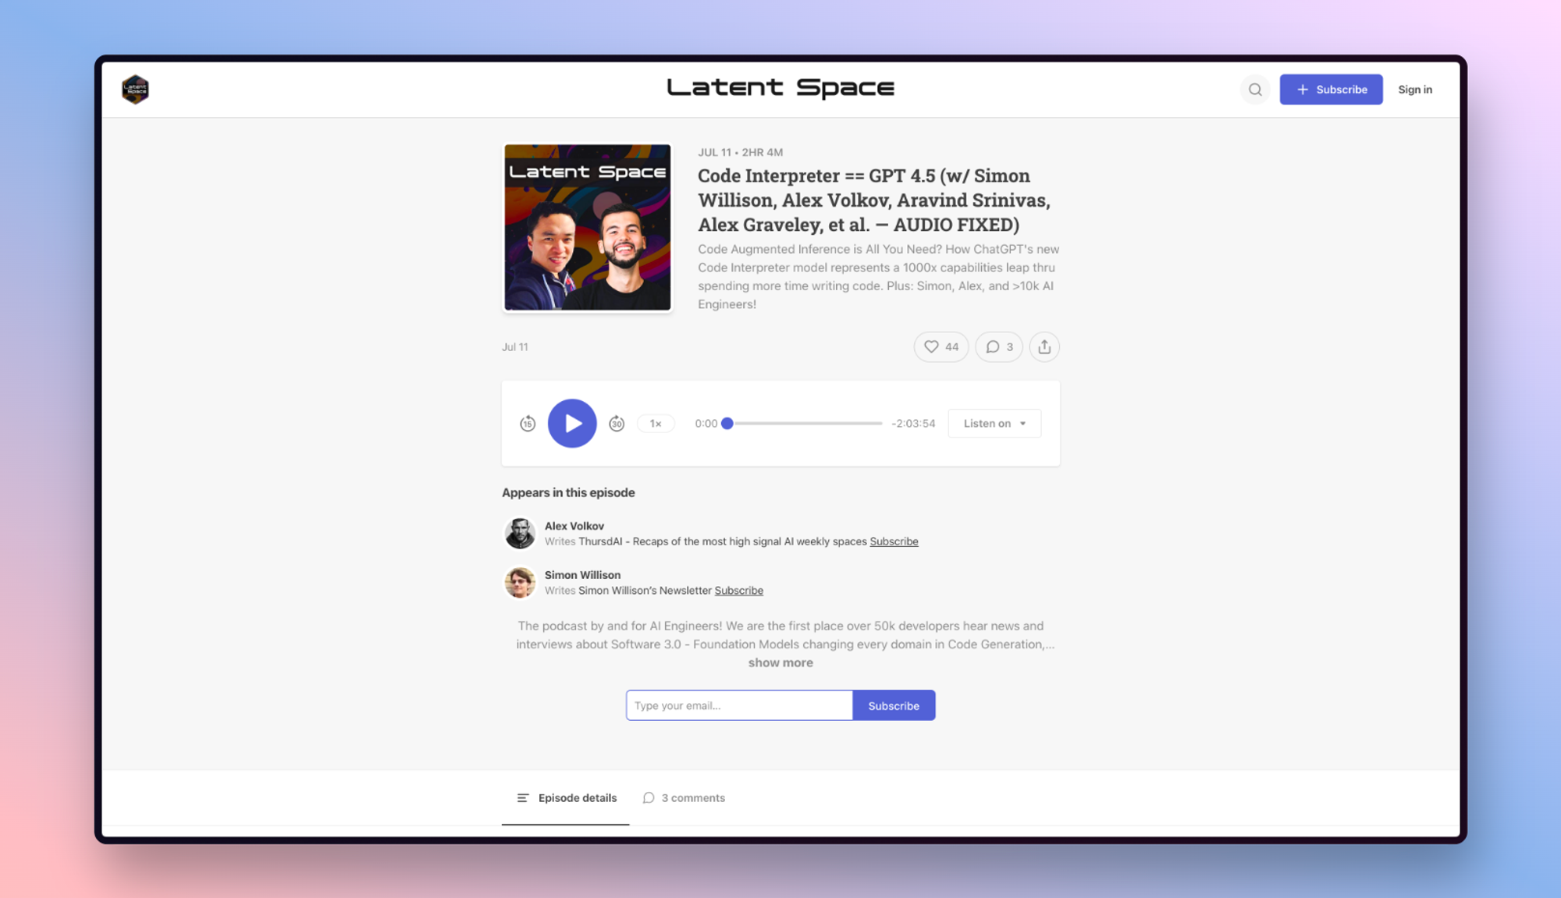Expand description with show more
The image size is (1561, 898).
click(780, 662)
